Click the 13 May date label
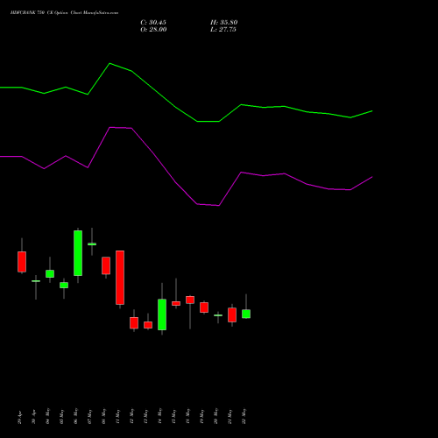The height and width of the screenshot is (438, 438). coord(145,416)
